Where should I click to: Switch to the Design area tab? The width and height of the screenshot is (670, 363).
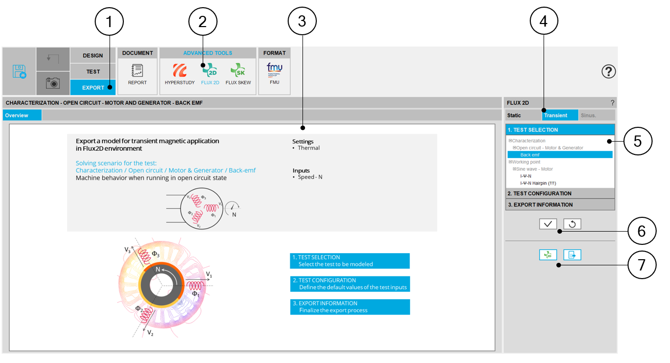93,55
